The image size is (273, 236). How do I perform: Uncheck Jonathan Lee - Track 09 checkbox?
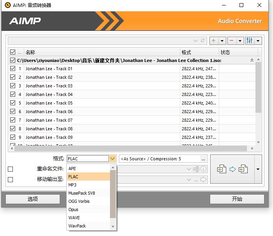pos(13,137)
